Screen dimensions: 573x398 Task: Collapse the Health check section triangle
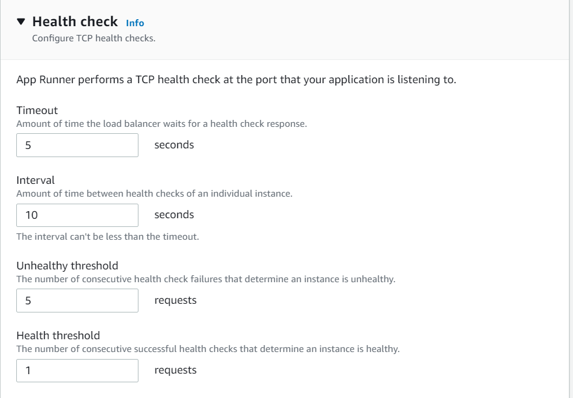(22, 22)
